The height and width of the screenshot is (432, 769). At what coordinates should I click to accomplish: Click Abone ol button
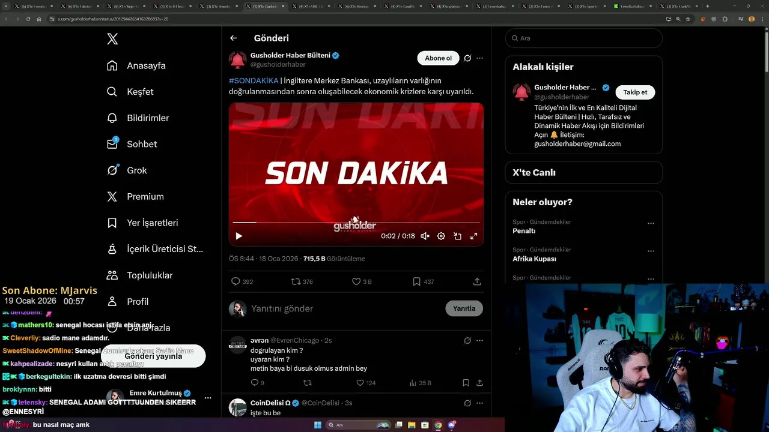pyautogui.click(x=438, y=58)
